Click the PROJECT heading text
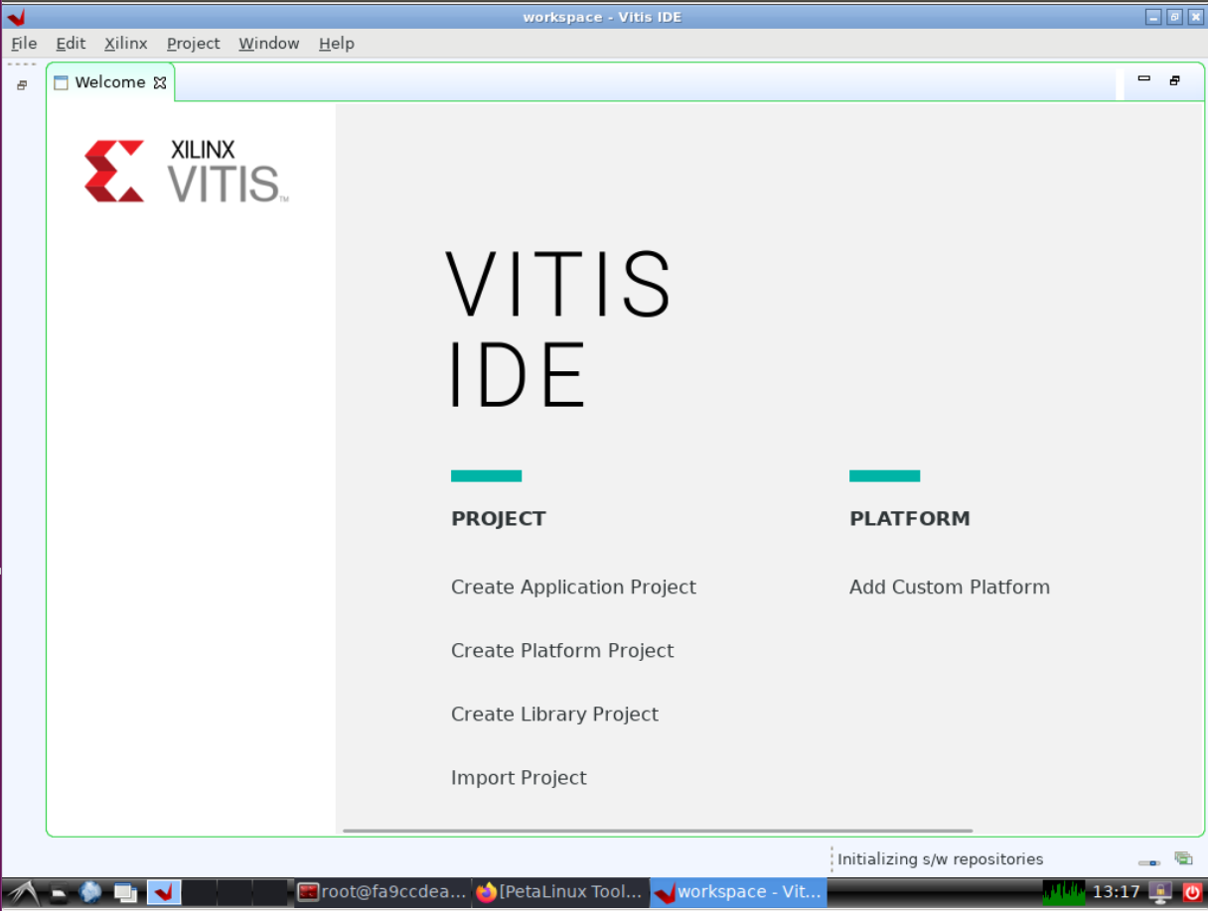This screenshot has height=911, width=1208. tap(499, 518)
